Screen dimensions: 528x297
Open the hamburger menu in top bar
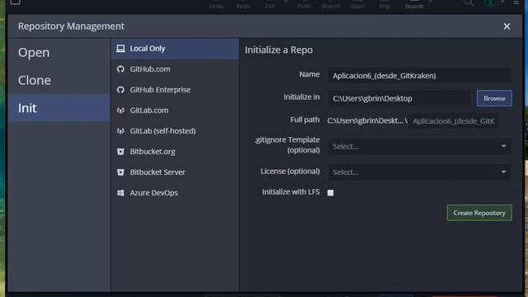point(516,2)
